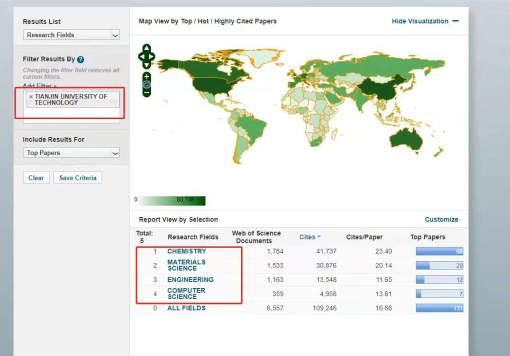The height and width of the screenshot is (356, 510).
Task: Open the Research Fields results list dropdown
Action: (71, 35)
